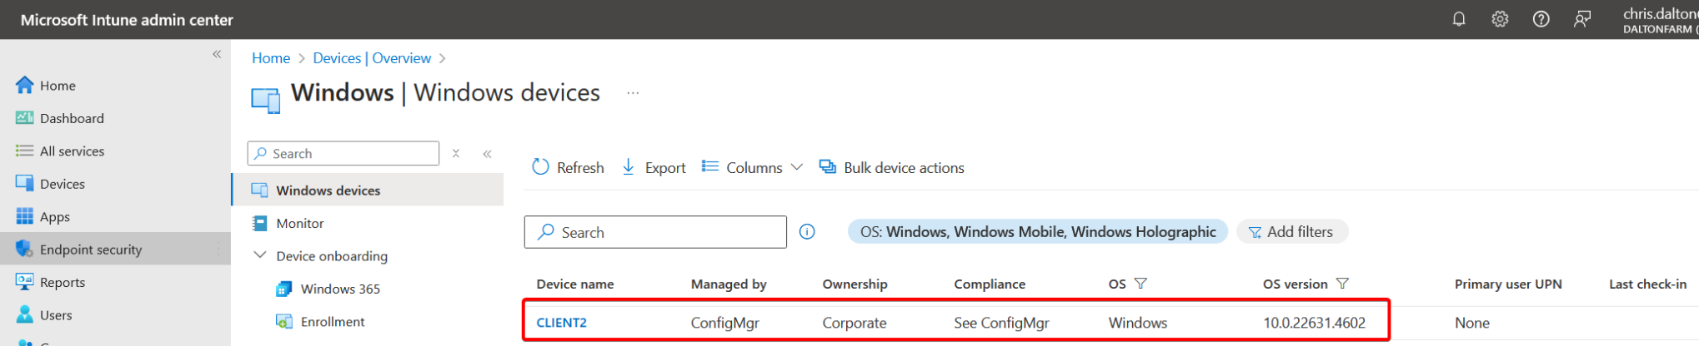This screenshot has width=1699, height=346.
Task: Click Devices | Overview breadcrumb link
Action: (x=372, y=58)
